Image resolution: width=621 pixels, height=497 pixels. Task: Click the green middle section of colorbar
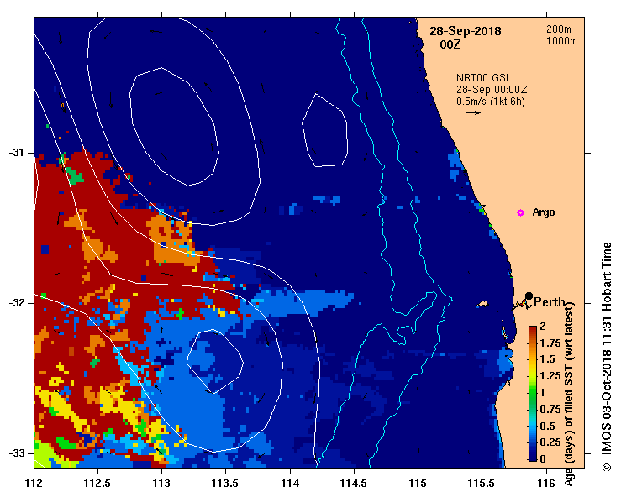tap(532, 390)
